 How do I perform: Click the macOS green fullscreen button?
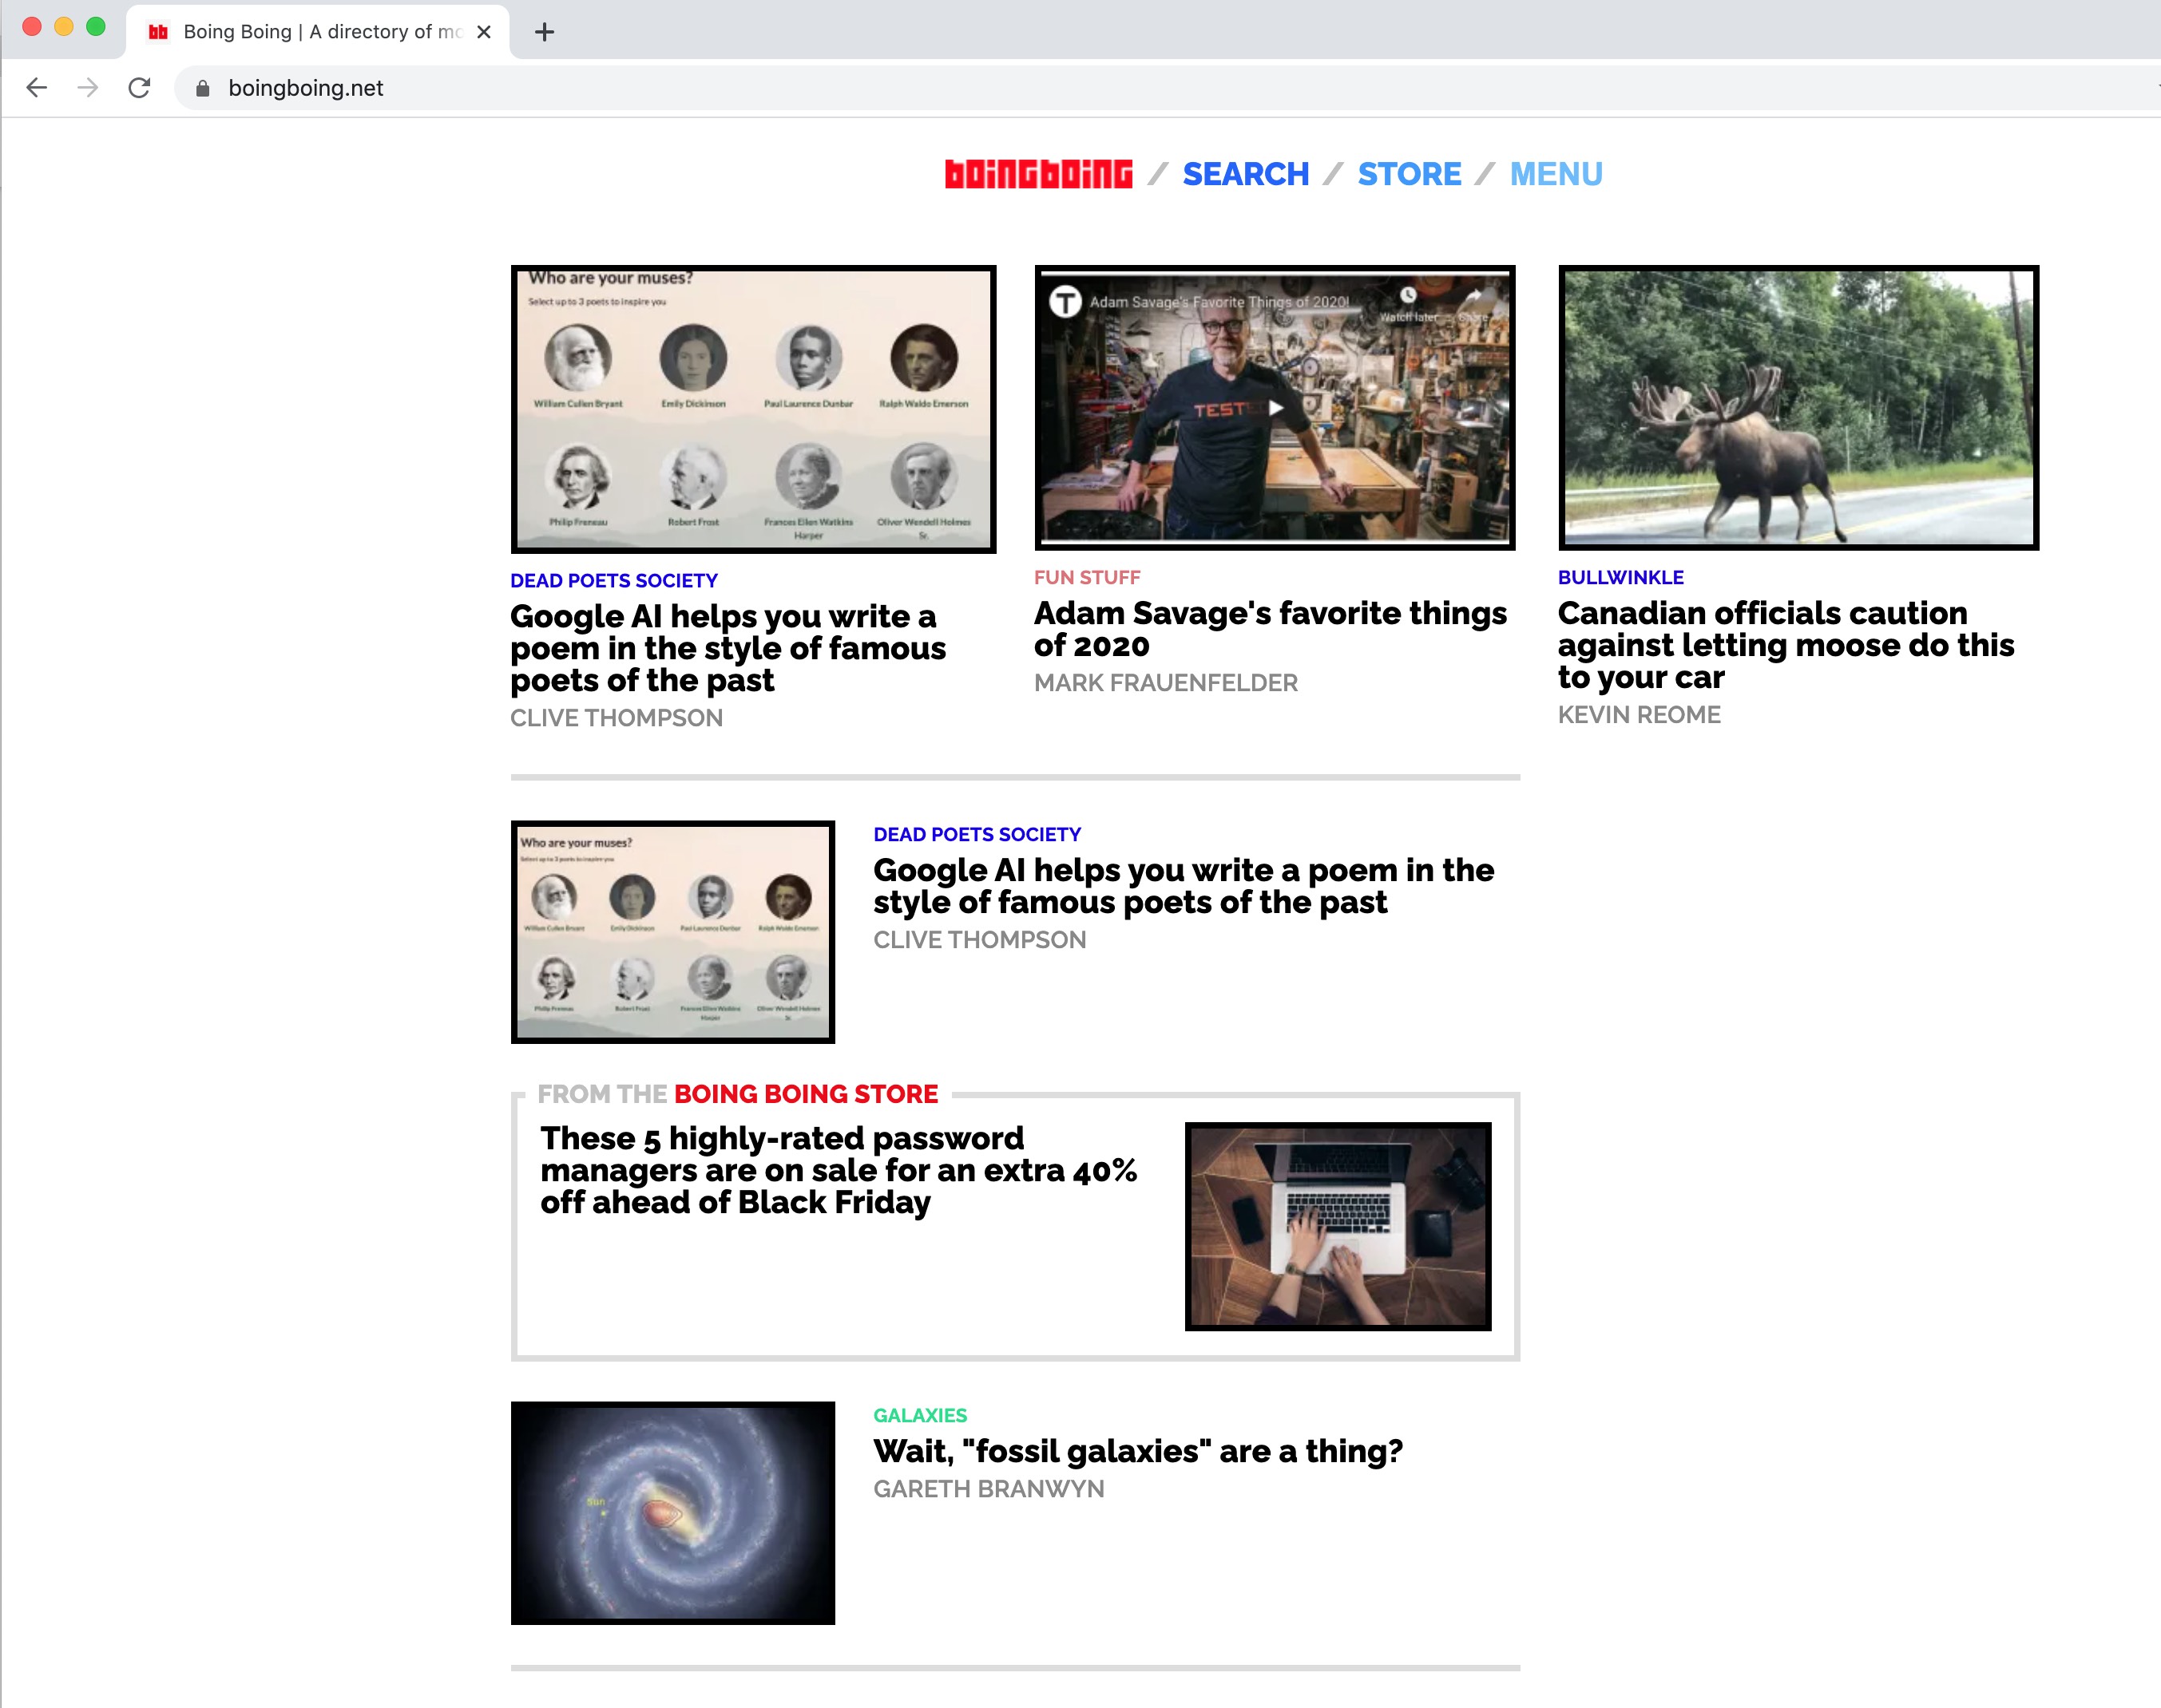pos(96,27)
